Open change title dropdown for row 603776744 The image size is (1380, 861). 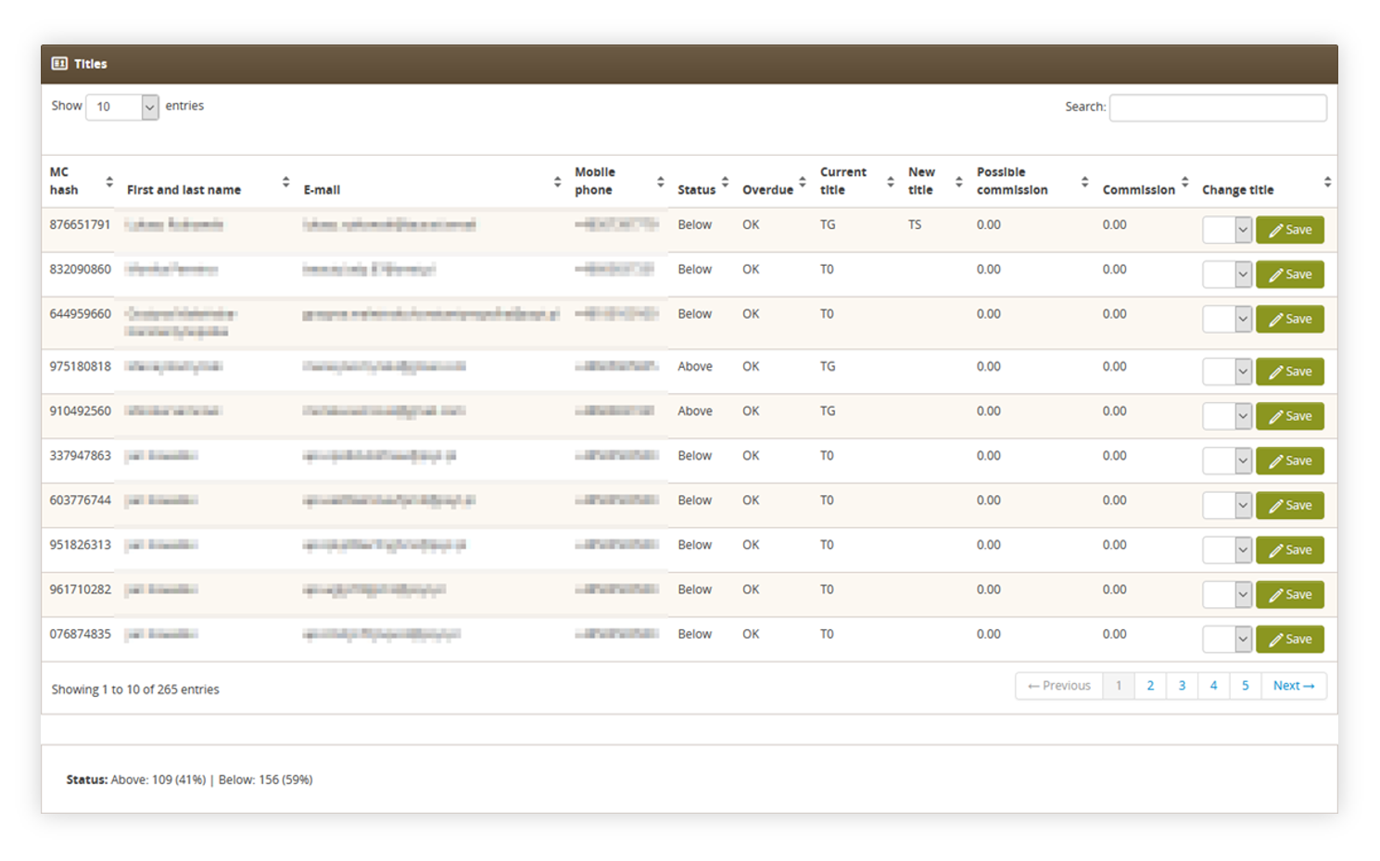click(1227, 505)
